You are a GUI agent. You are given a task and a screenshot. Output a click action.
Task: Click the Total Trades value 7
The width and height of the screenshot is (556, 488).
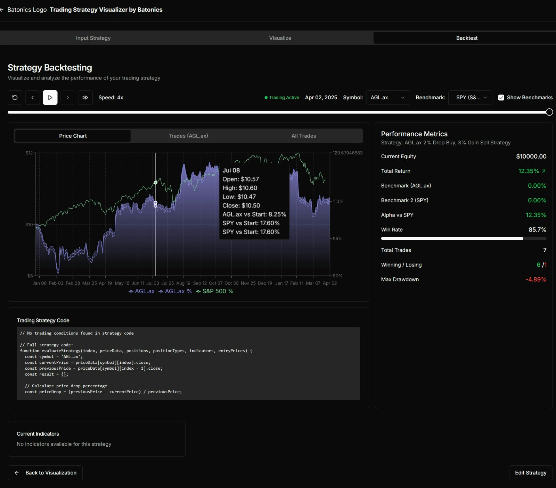click(x=545, y=250)
